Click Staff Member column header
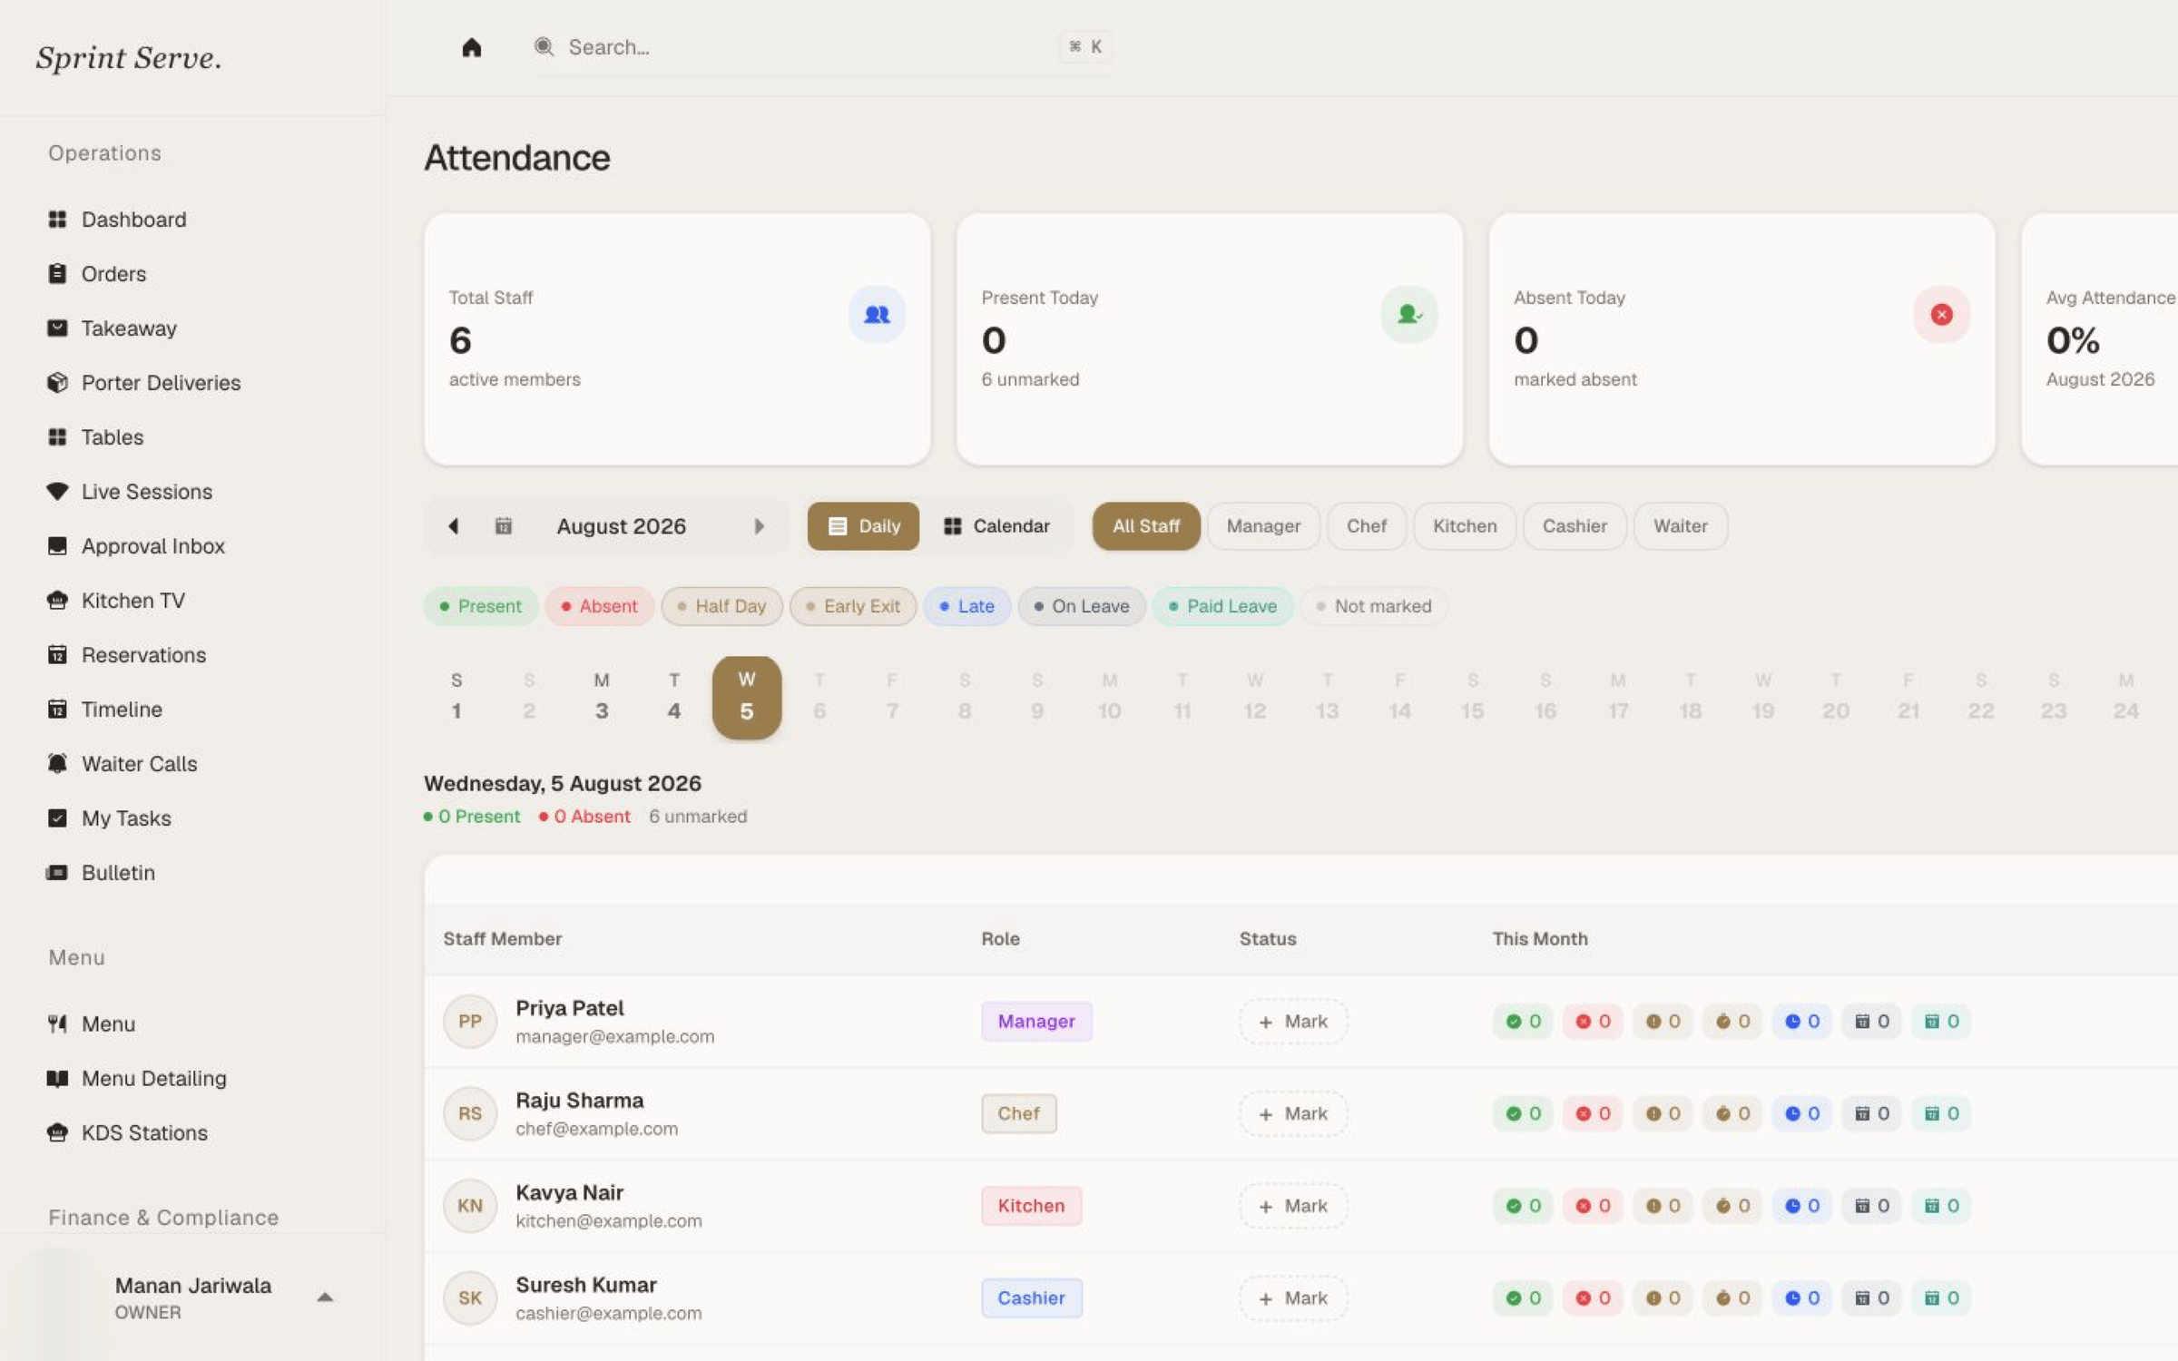2178x1361 pixels. click(x=503, y=939)
